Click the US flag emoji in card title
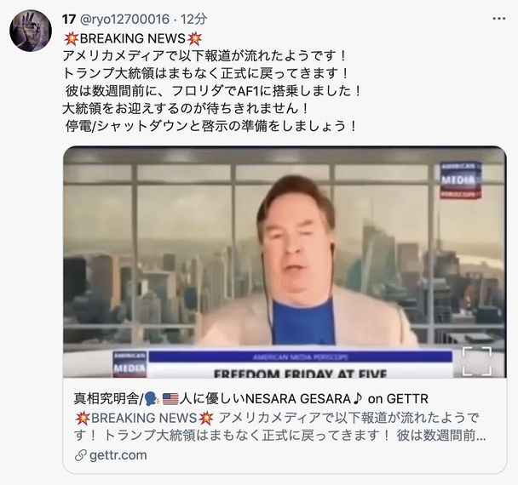This screenshot has height=485, width=518. (x=170, y=399)
